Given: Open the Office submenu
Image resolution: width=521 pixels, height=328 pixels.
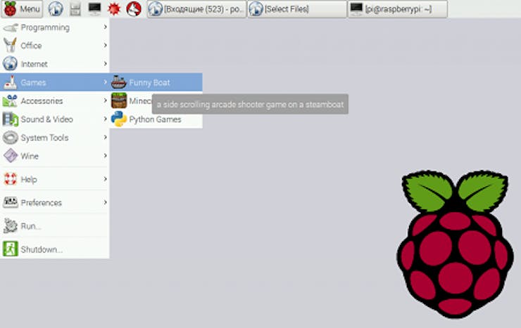Looking at the screenshot, I should (x=55, y=46).
